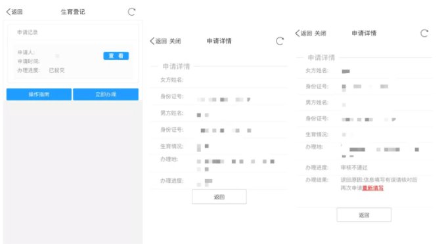Click 关闭 on rejected application screen

point(321,33)
